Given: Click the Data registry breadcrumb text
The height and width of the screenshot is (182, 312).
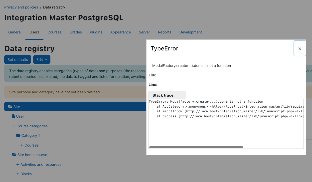Looking at the screenshot, I should (54, 7).
